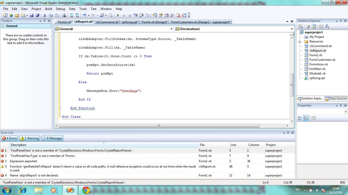
Task: Toggle auto-hide pin on Toolbox panel
Action: (x=45, y=21)
